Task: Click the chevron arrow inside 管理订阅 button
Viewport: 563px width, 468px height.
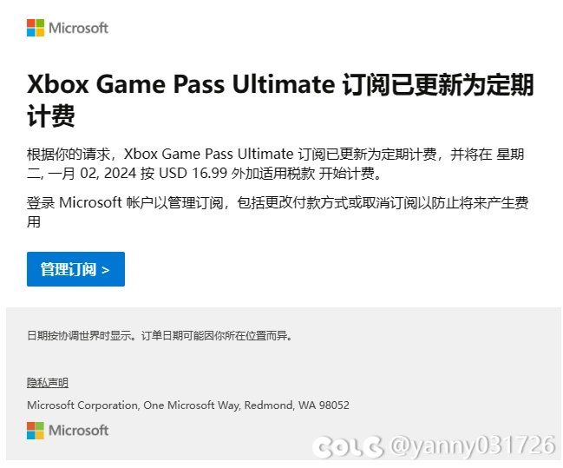Action: [105, 270]
